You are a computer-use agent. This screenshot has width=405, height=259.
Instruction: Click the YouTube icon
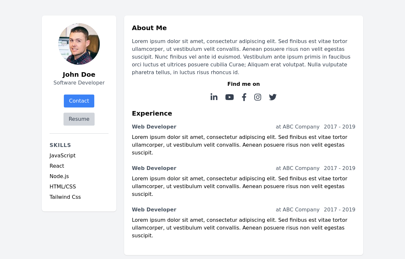point(229,97)
